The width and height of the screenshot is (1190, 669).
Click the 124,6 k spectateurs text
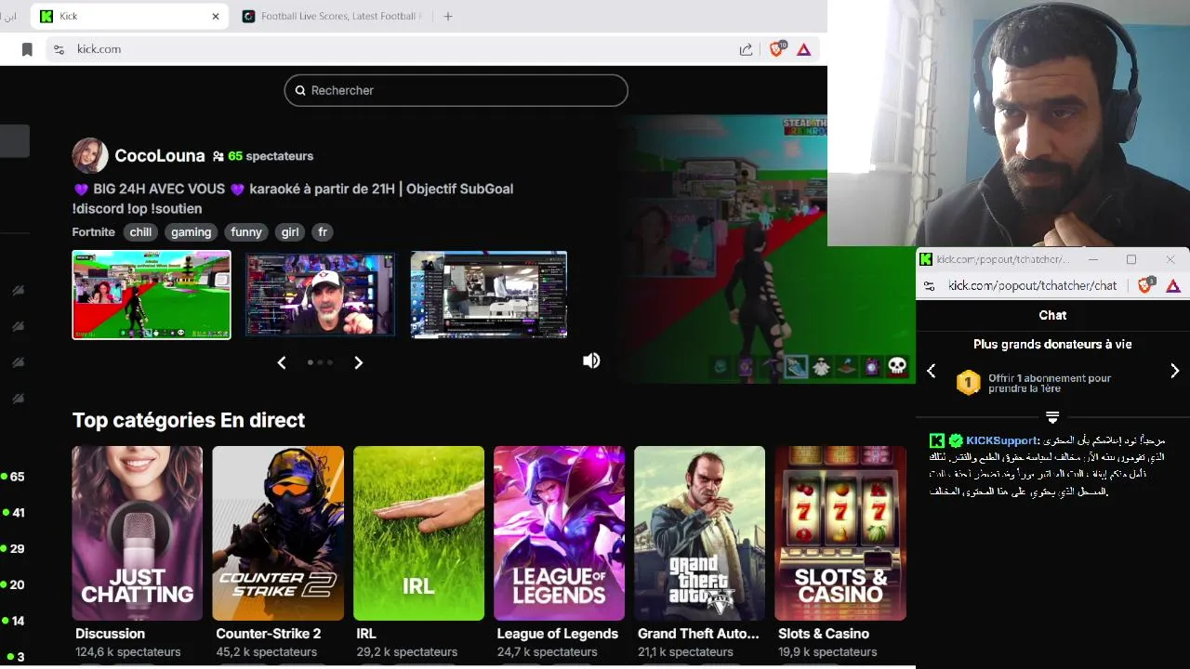coord(128,652)
